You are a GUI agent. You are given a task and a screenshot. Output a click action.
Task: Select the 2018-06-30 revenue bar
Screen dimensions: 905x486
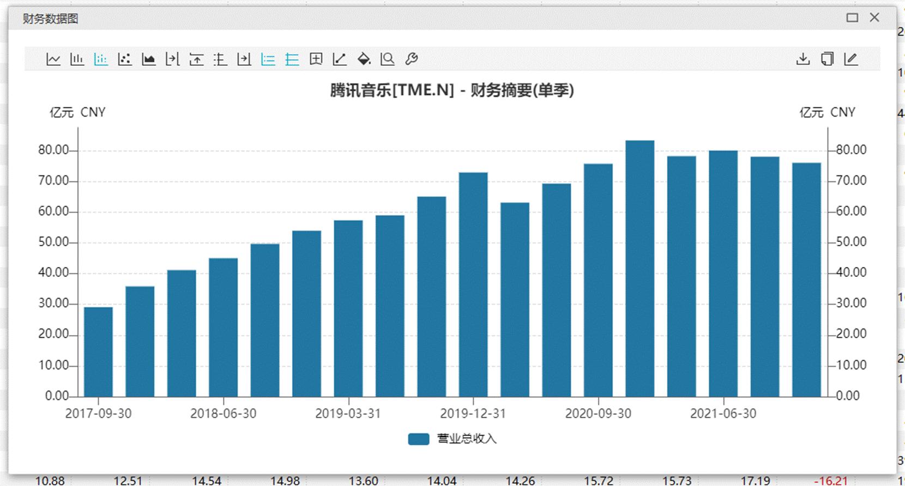coord(224,327)
